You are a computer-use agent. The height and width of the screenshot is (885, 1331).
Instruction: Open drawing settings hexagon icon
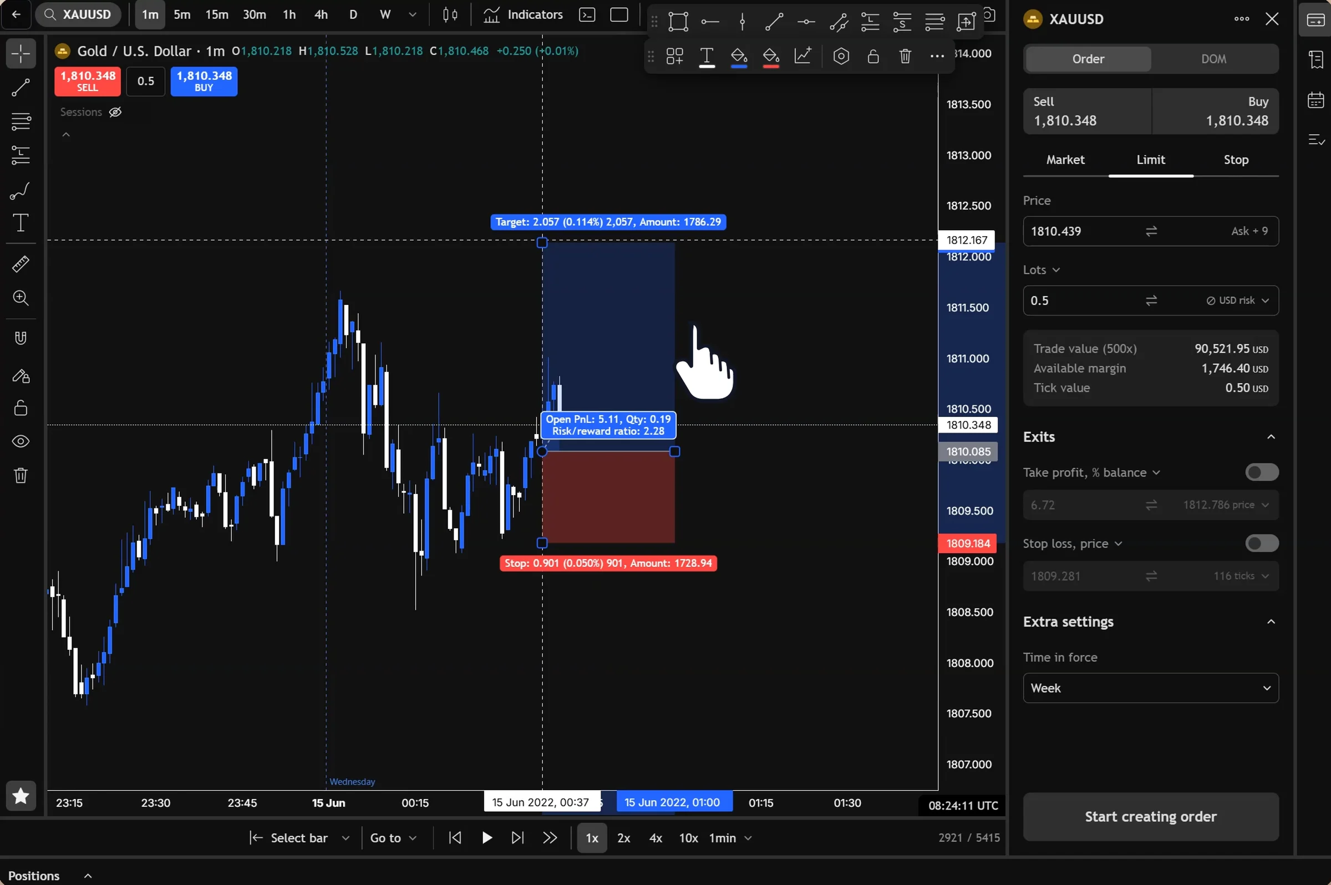click(x=841, y=57)
